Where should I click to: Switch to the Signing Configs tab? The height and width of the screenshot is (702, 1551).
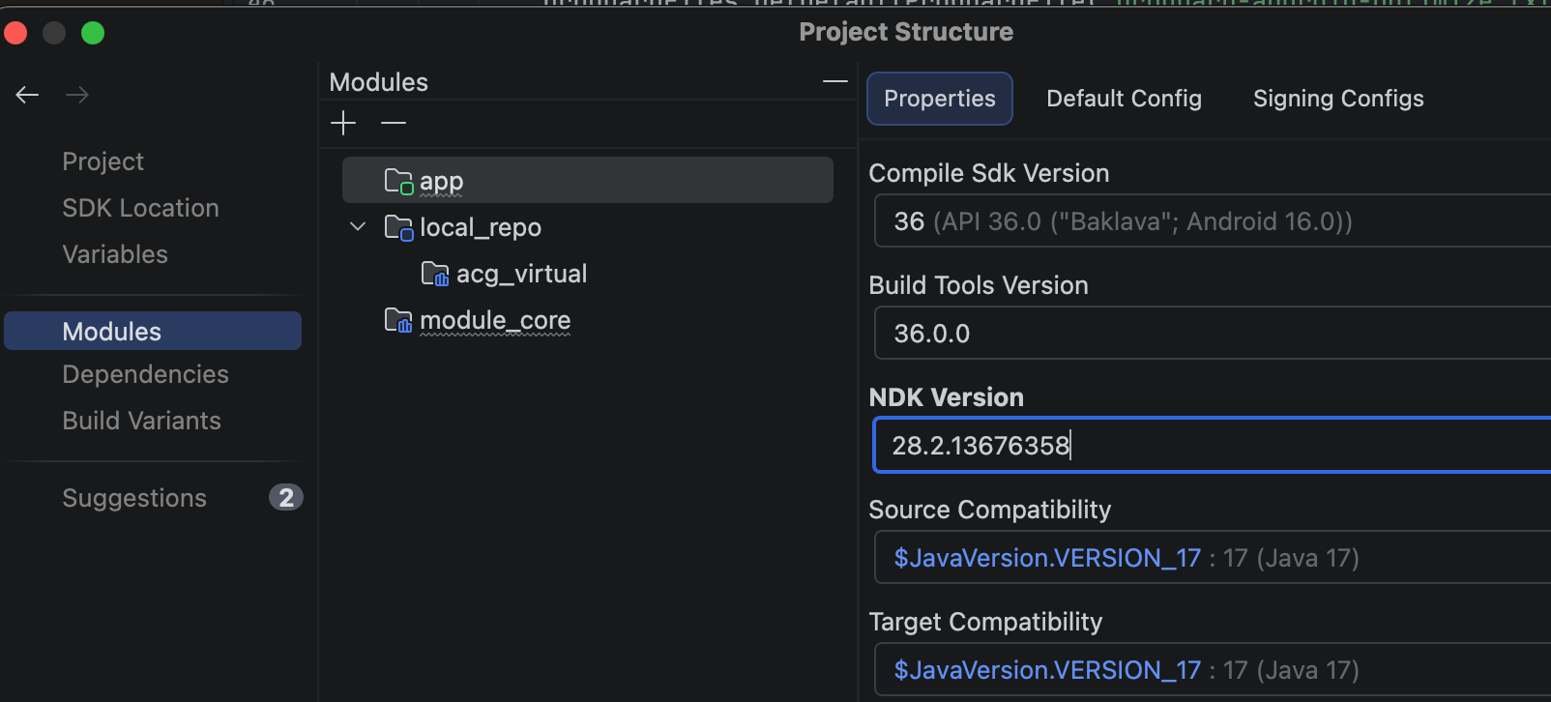(x=1338, y=99)
